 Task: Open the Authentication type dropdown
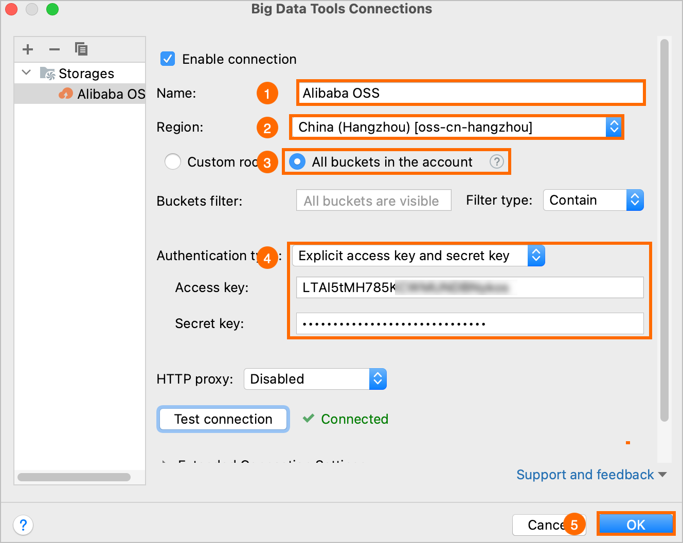coord(418,256)
